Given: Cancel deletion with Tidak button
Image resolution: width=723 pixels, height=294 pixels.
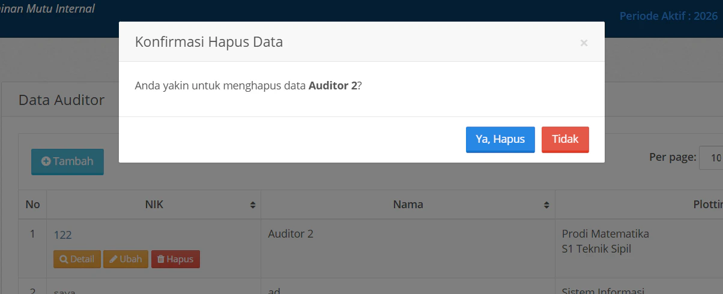Looking at the screenshot, I should [565, 139].
